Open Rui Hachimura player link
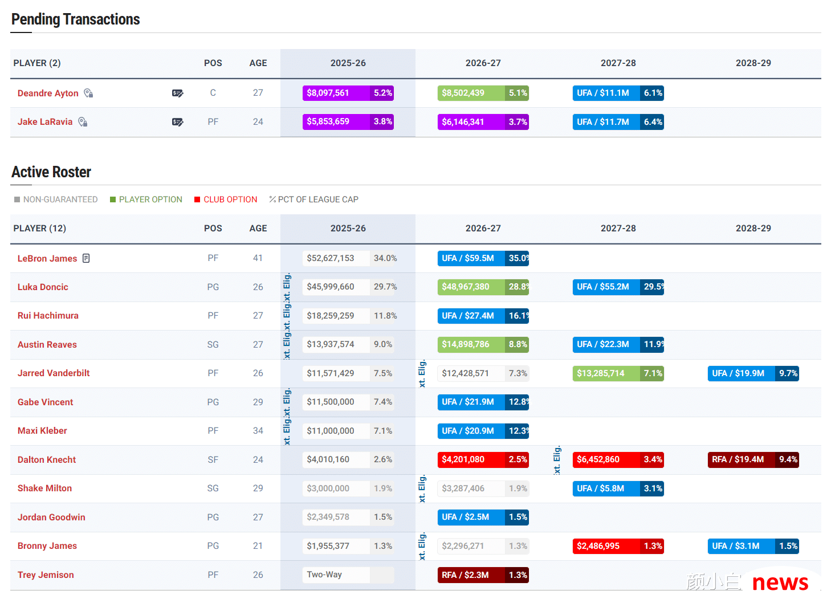Viewport: 827px width, 603px height. pos(48,315)
